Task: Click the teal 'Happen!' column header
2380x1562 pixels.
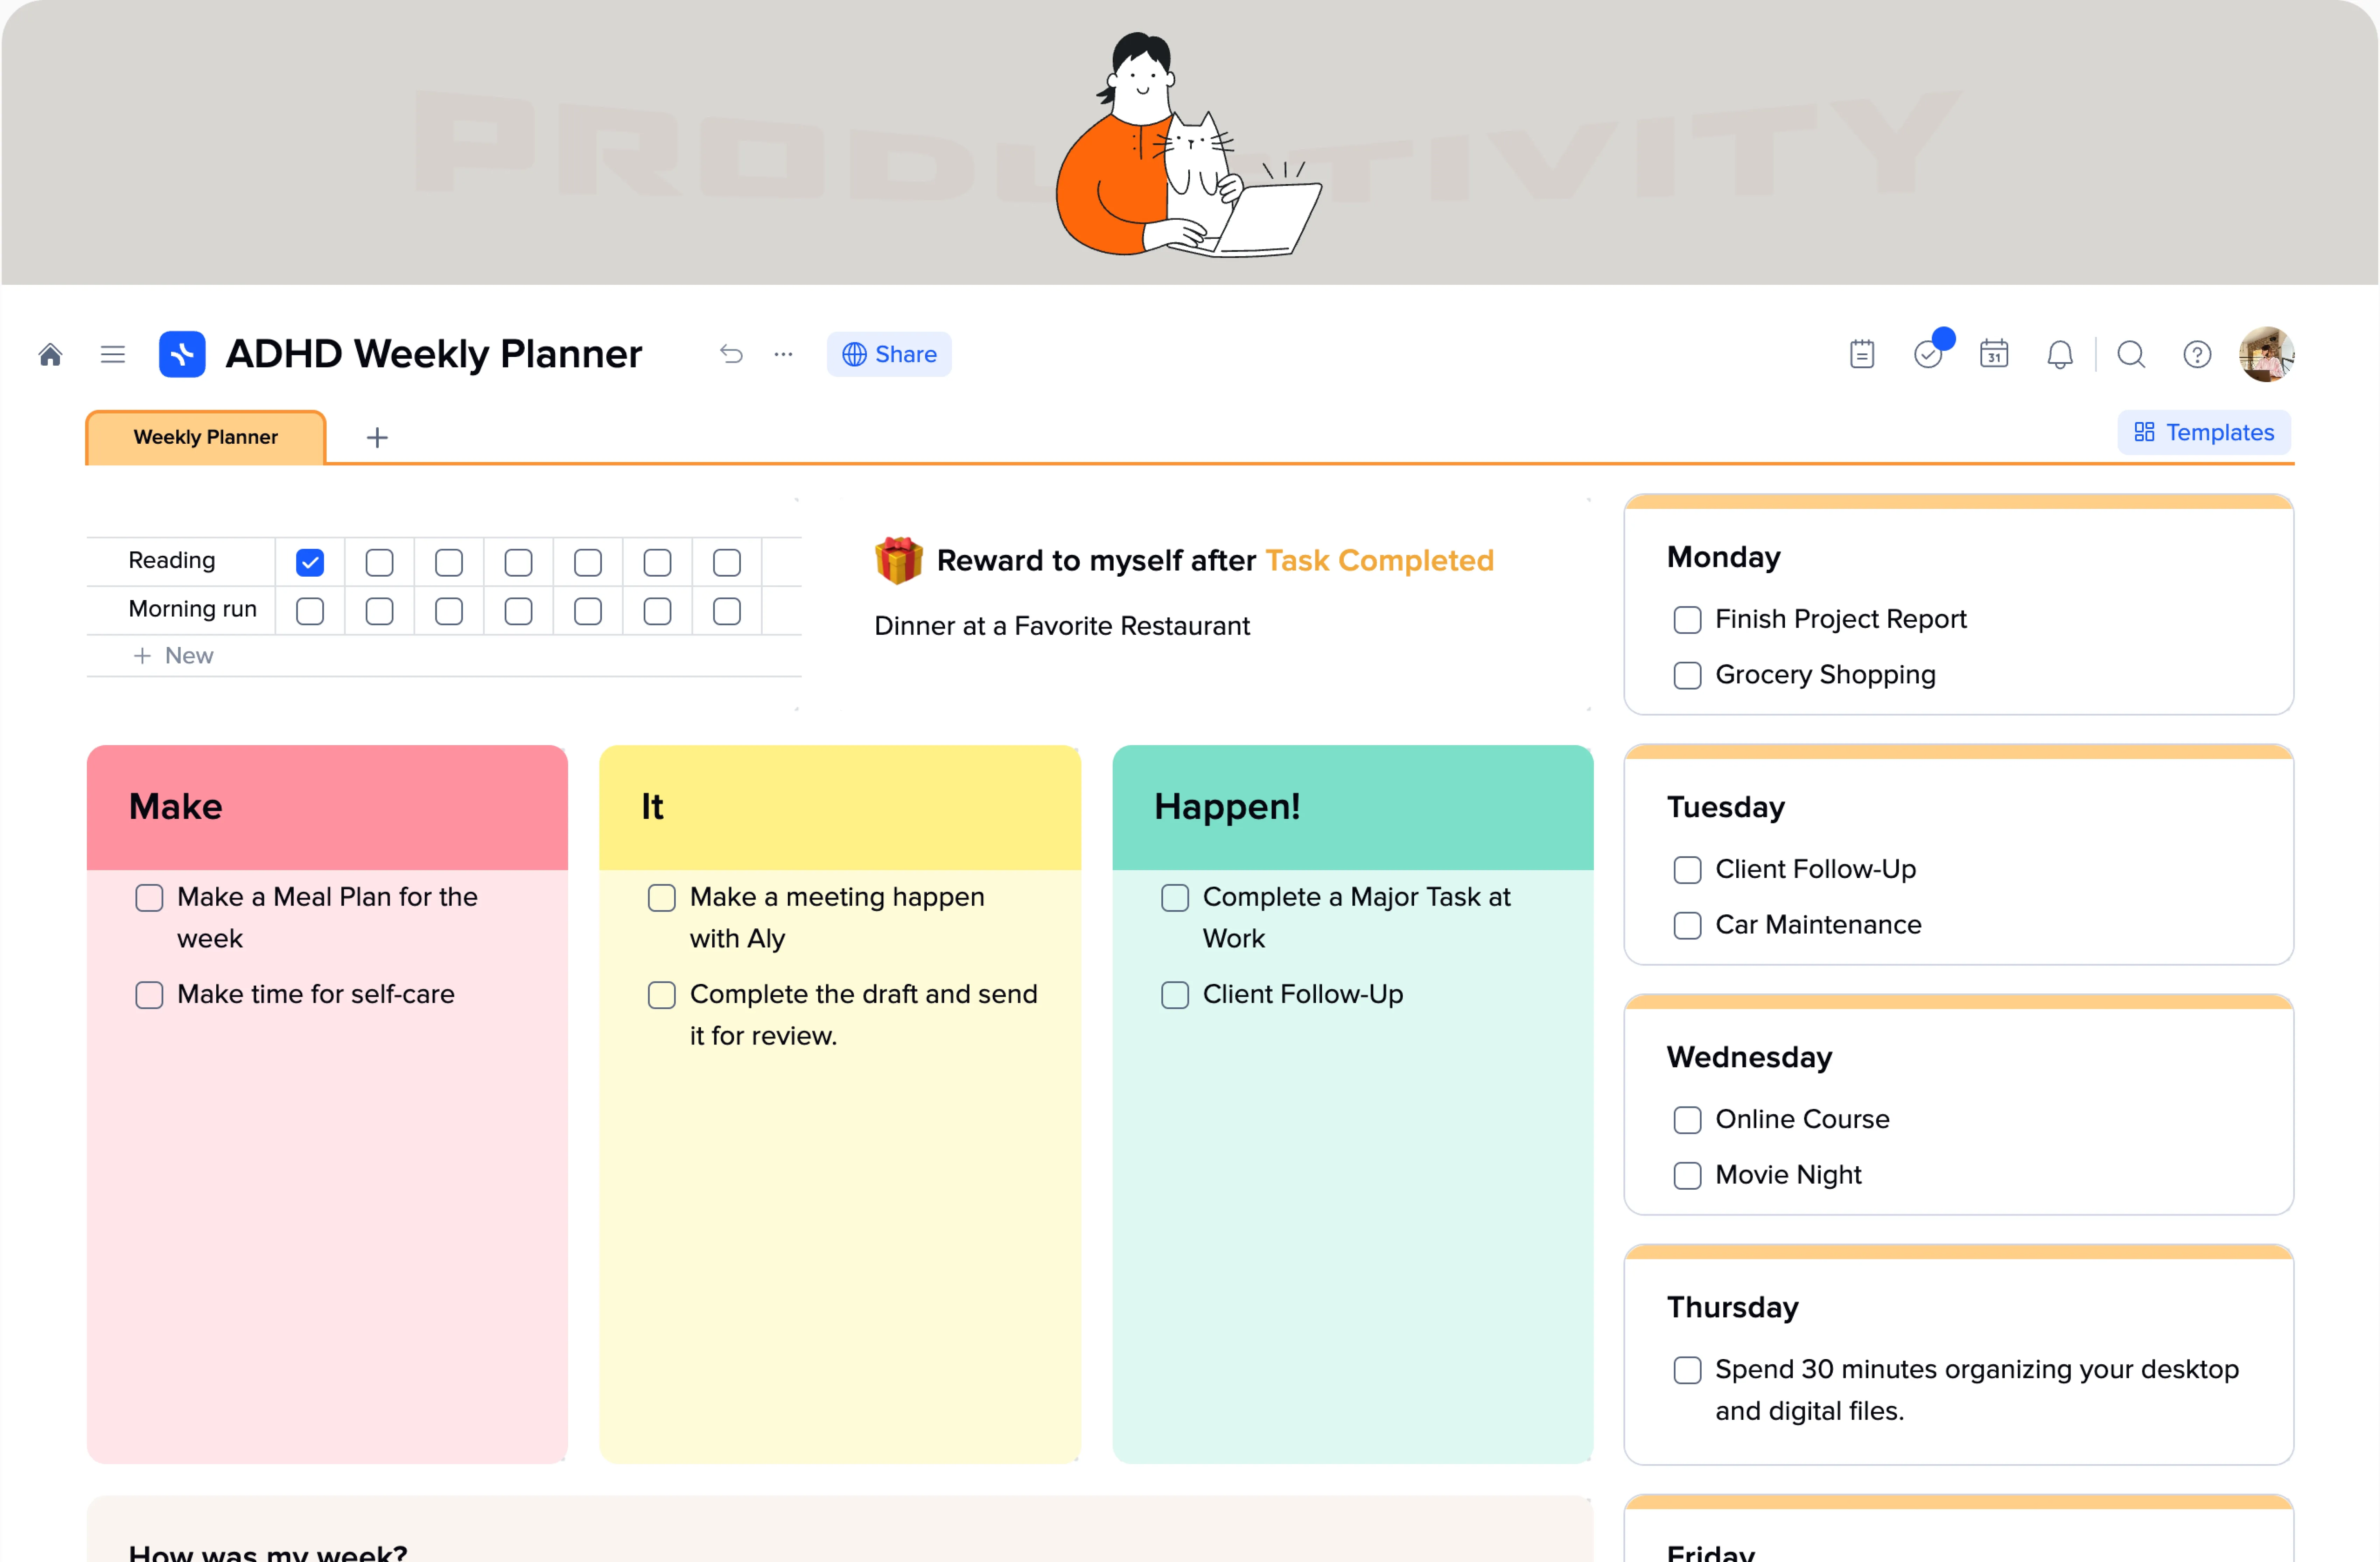Action: 1353,807
